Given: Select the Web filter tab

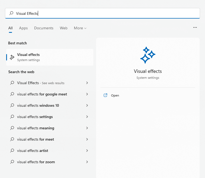Looking at the screenshot, I should 64,28.
